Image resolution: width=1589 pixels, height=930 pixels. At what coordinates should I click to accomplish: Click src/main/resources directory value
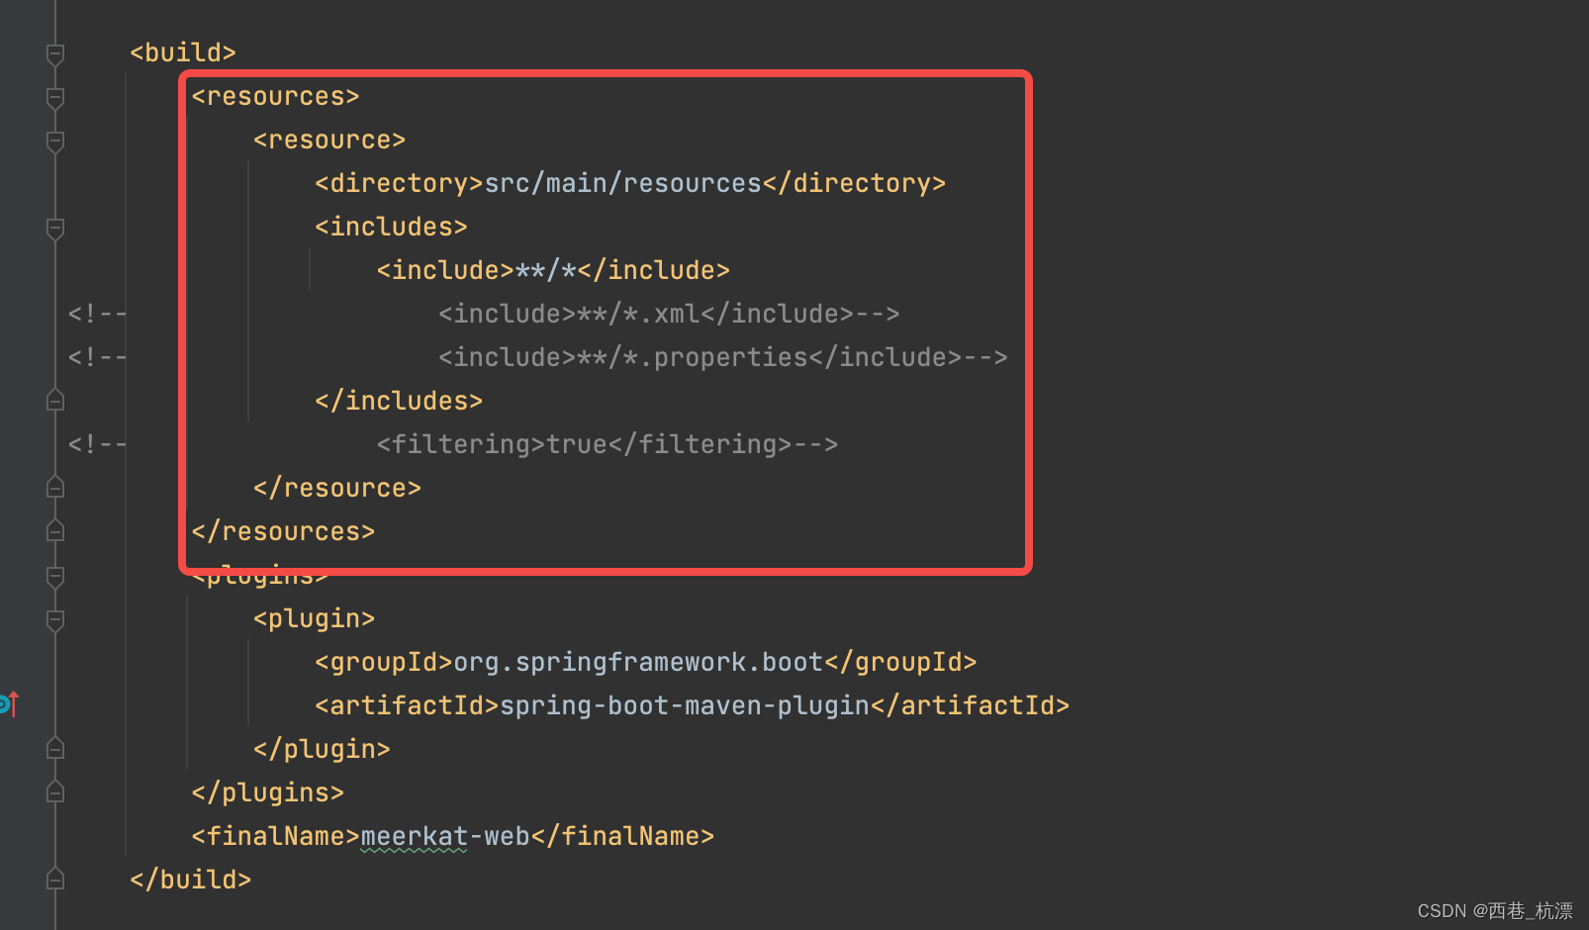(x=623, y=183)
